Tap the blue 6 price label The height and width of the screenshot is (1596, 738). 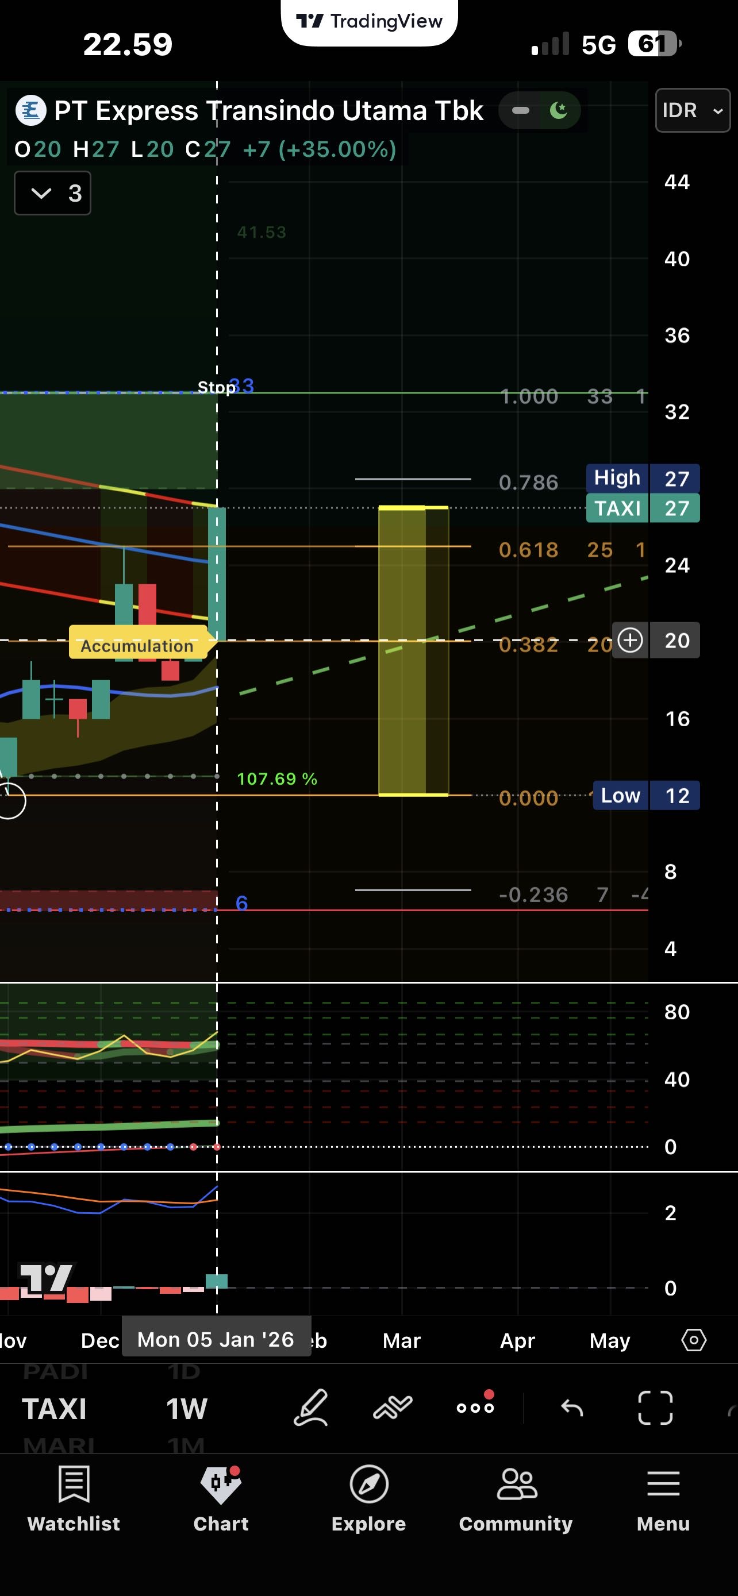[241, 903]
